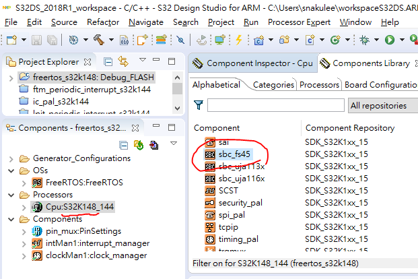Expand the Cpu:S32K148_144 item
The height and width of the screenshot is (279, 418).
pyautogui.click(x=24, y=208)
